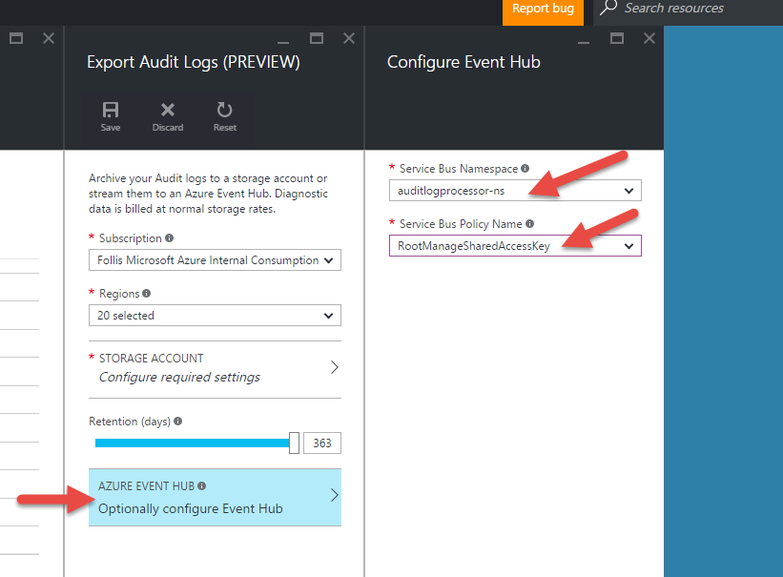Discard changes in Export Audit Logs
The width and height of the screenshot is (783, 577).
[x=168, y=117]
